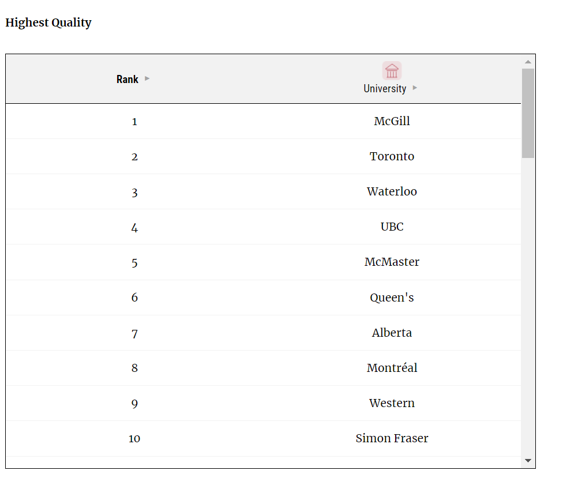Click the university building icon in header

click(392, 71)
